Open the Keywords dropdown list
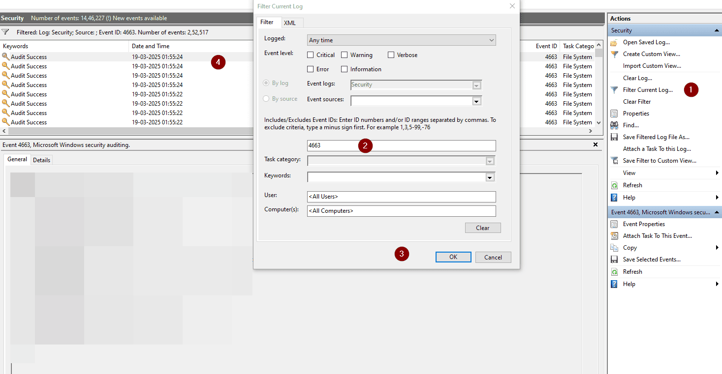The image size is (722, 374). coord(489,177)
